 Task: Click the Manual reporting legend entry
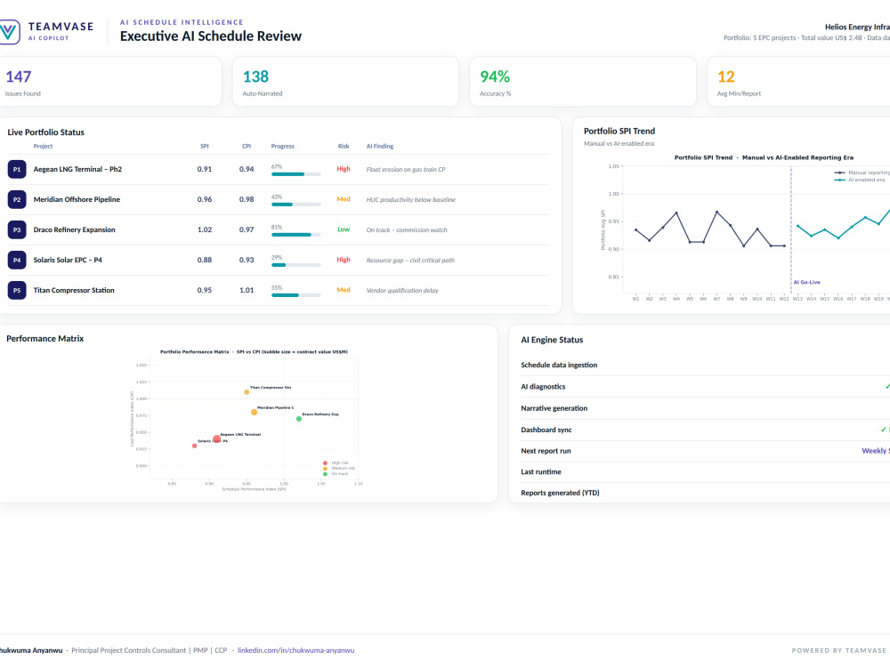(x=862, y=173)
